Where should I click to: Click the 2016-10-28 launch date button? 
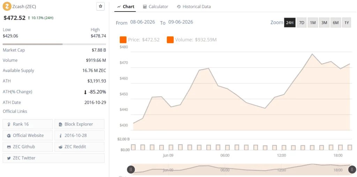[x=79, y=136]
